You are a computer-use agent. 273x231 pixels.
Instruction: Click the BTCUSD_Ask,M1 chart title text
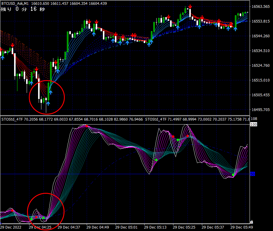pos(15,3)
